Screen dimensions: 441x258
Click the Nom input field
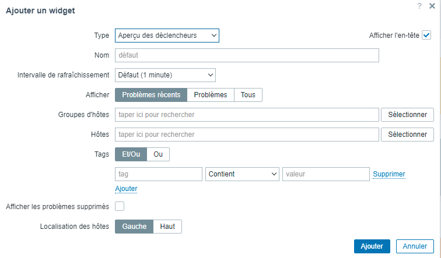point(247,55)
